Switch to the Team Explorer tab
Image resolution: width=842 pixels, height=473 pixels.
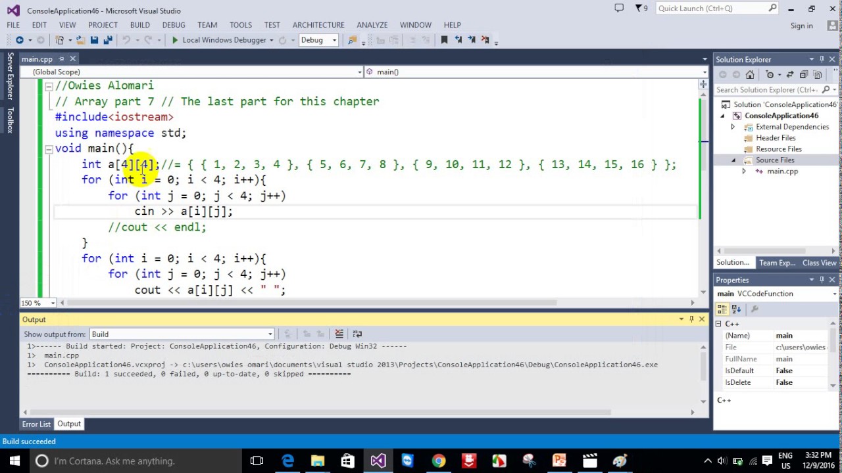coord(777,263)
